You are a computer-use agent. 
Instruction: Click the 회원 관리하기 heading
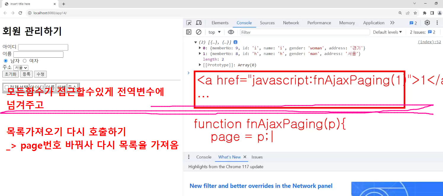point(32,31)
